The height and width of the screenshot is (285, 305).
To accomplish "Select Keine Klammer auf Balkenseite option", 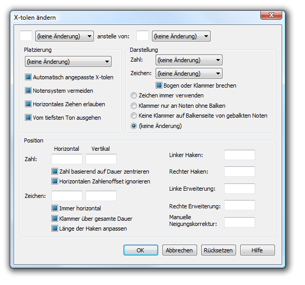I will 134,116.
